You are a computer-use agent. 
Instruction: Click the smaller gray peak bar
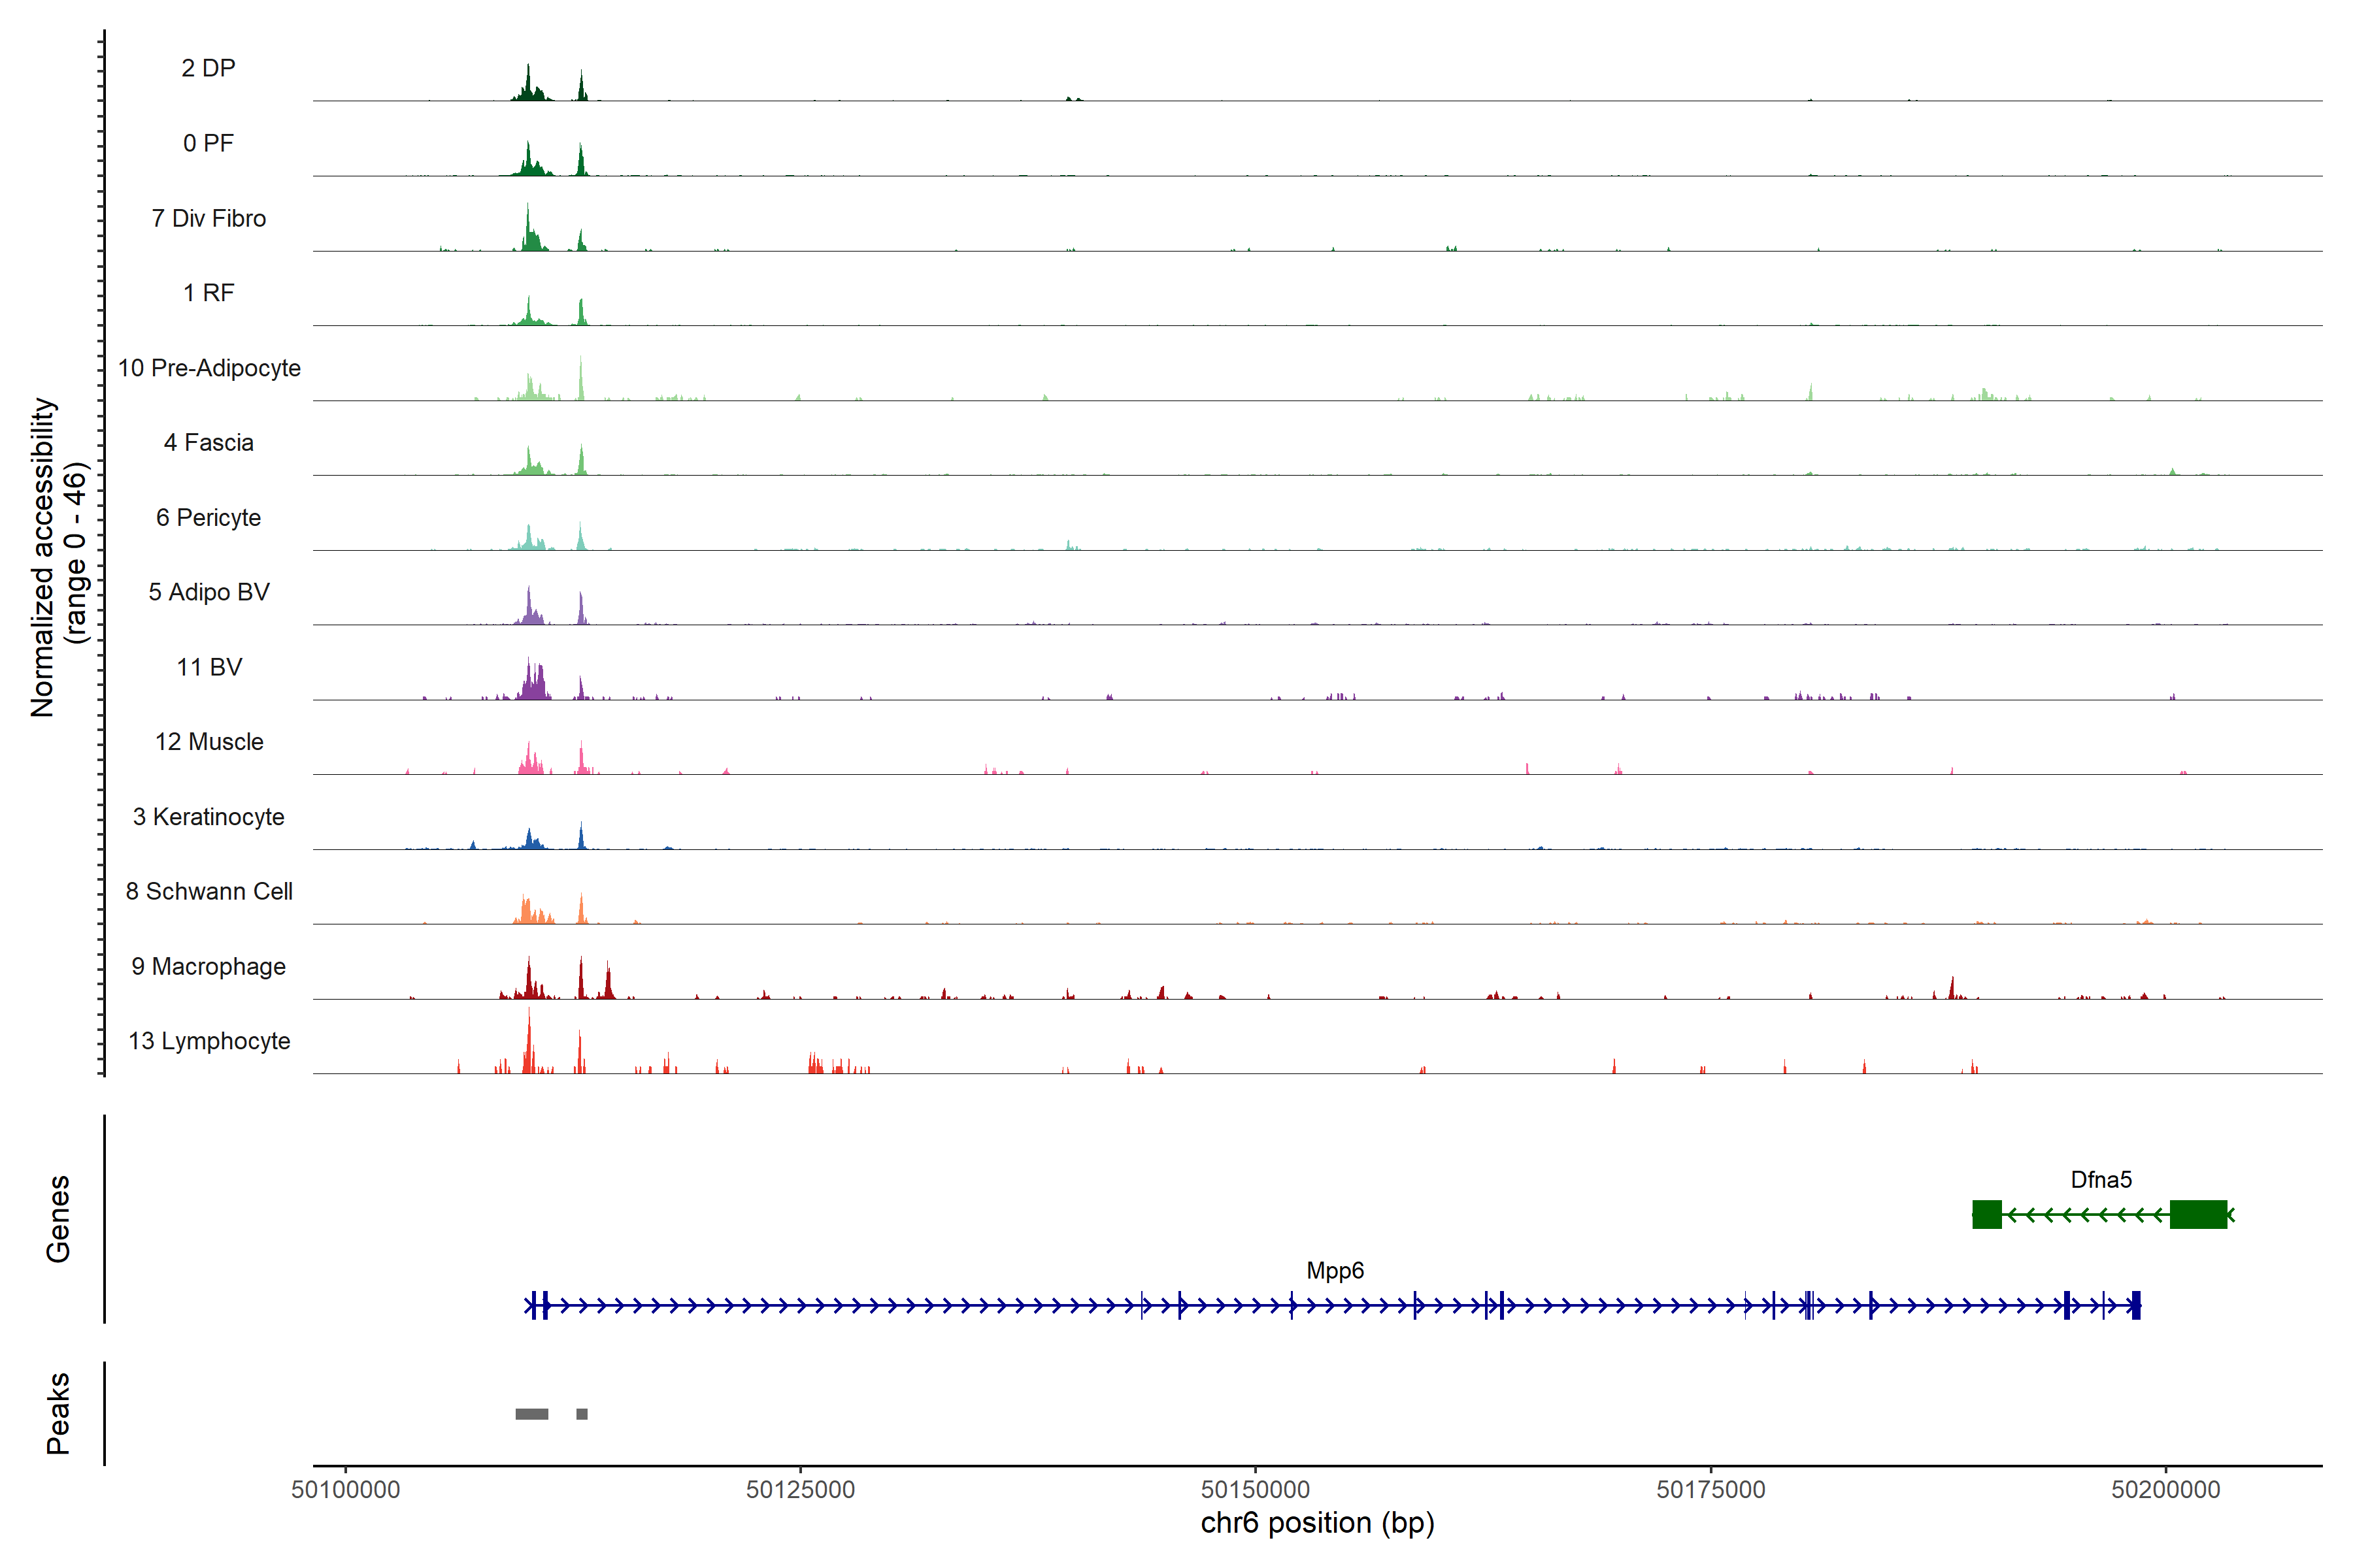tap(582, 1414)
